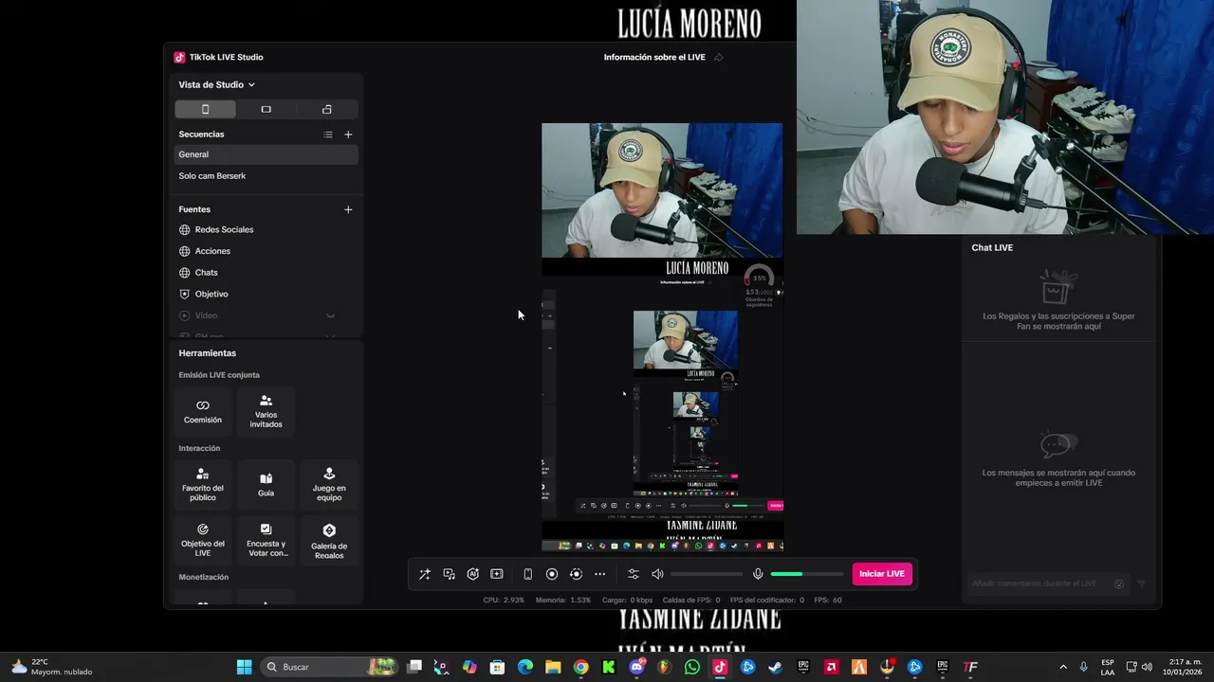Switch to dual portrait-landscape layout tab

click(x=326, y=109)
